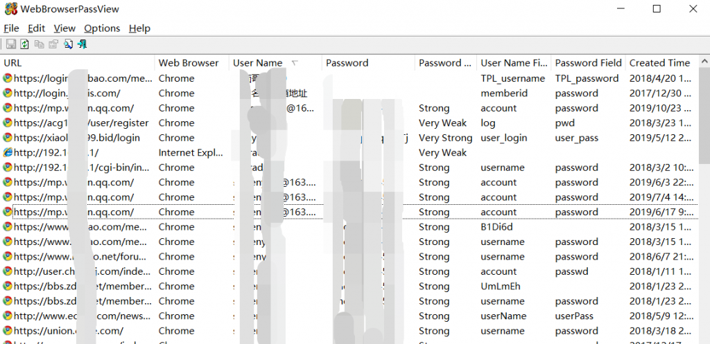Select the '2018/3/18' created time cell
Image resolution: width=710 pixels, height=344 pixels.
[661, 331]
